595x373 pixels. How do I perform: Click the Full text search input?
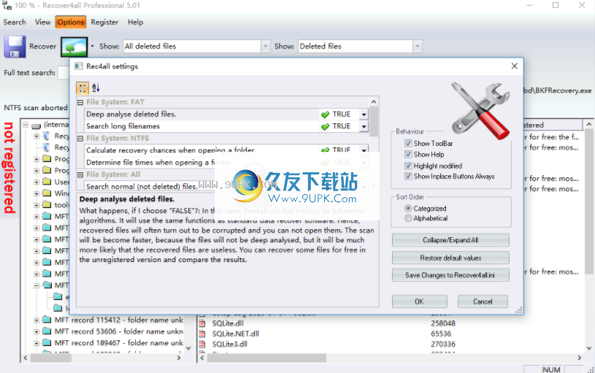pos(63,72)
